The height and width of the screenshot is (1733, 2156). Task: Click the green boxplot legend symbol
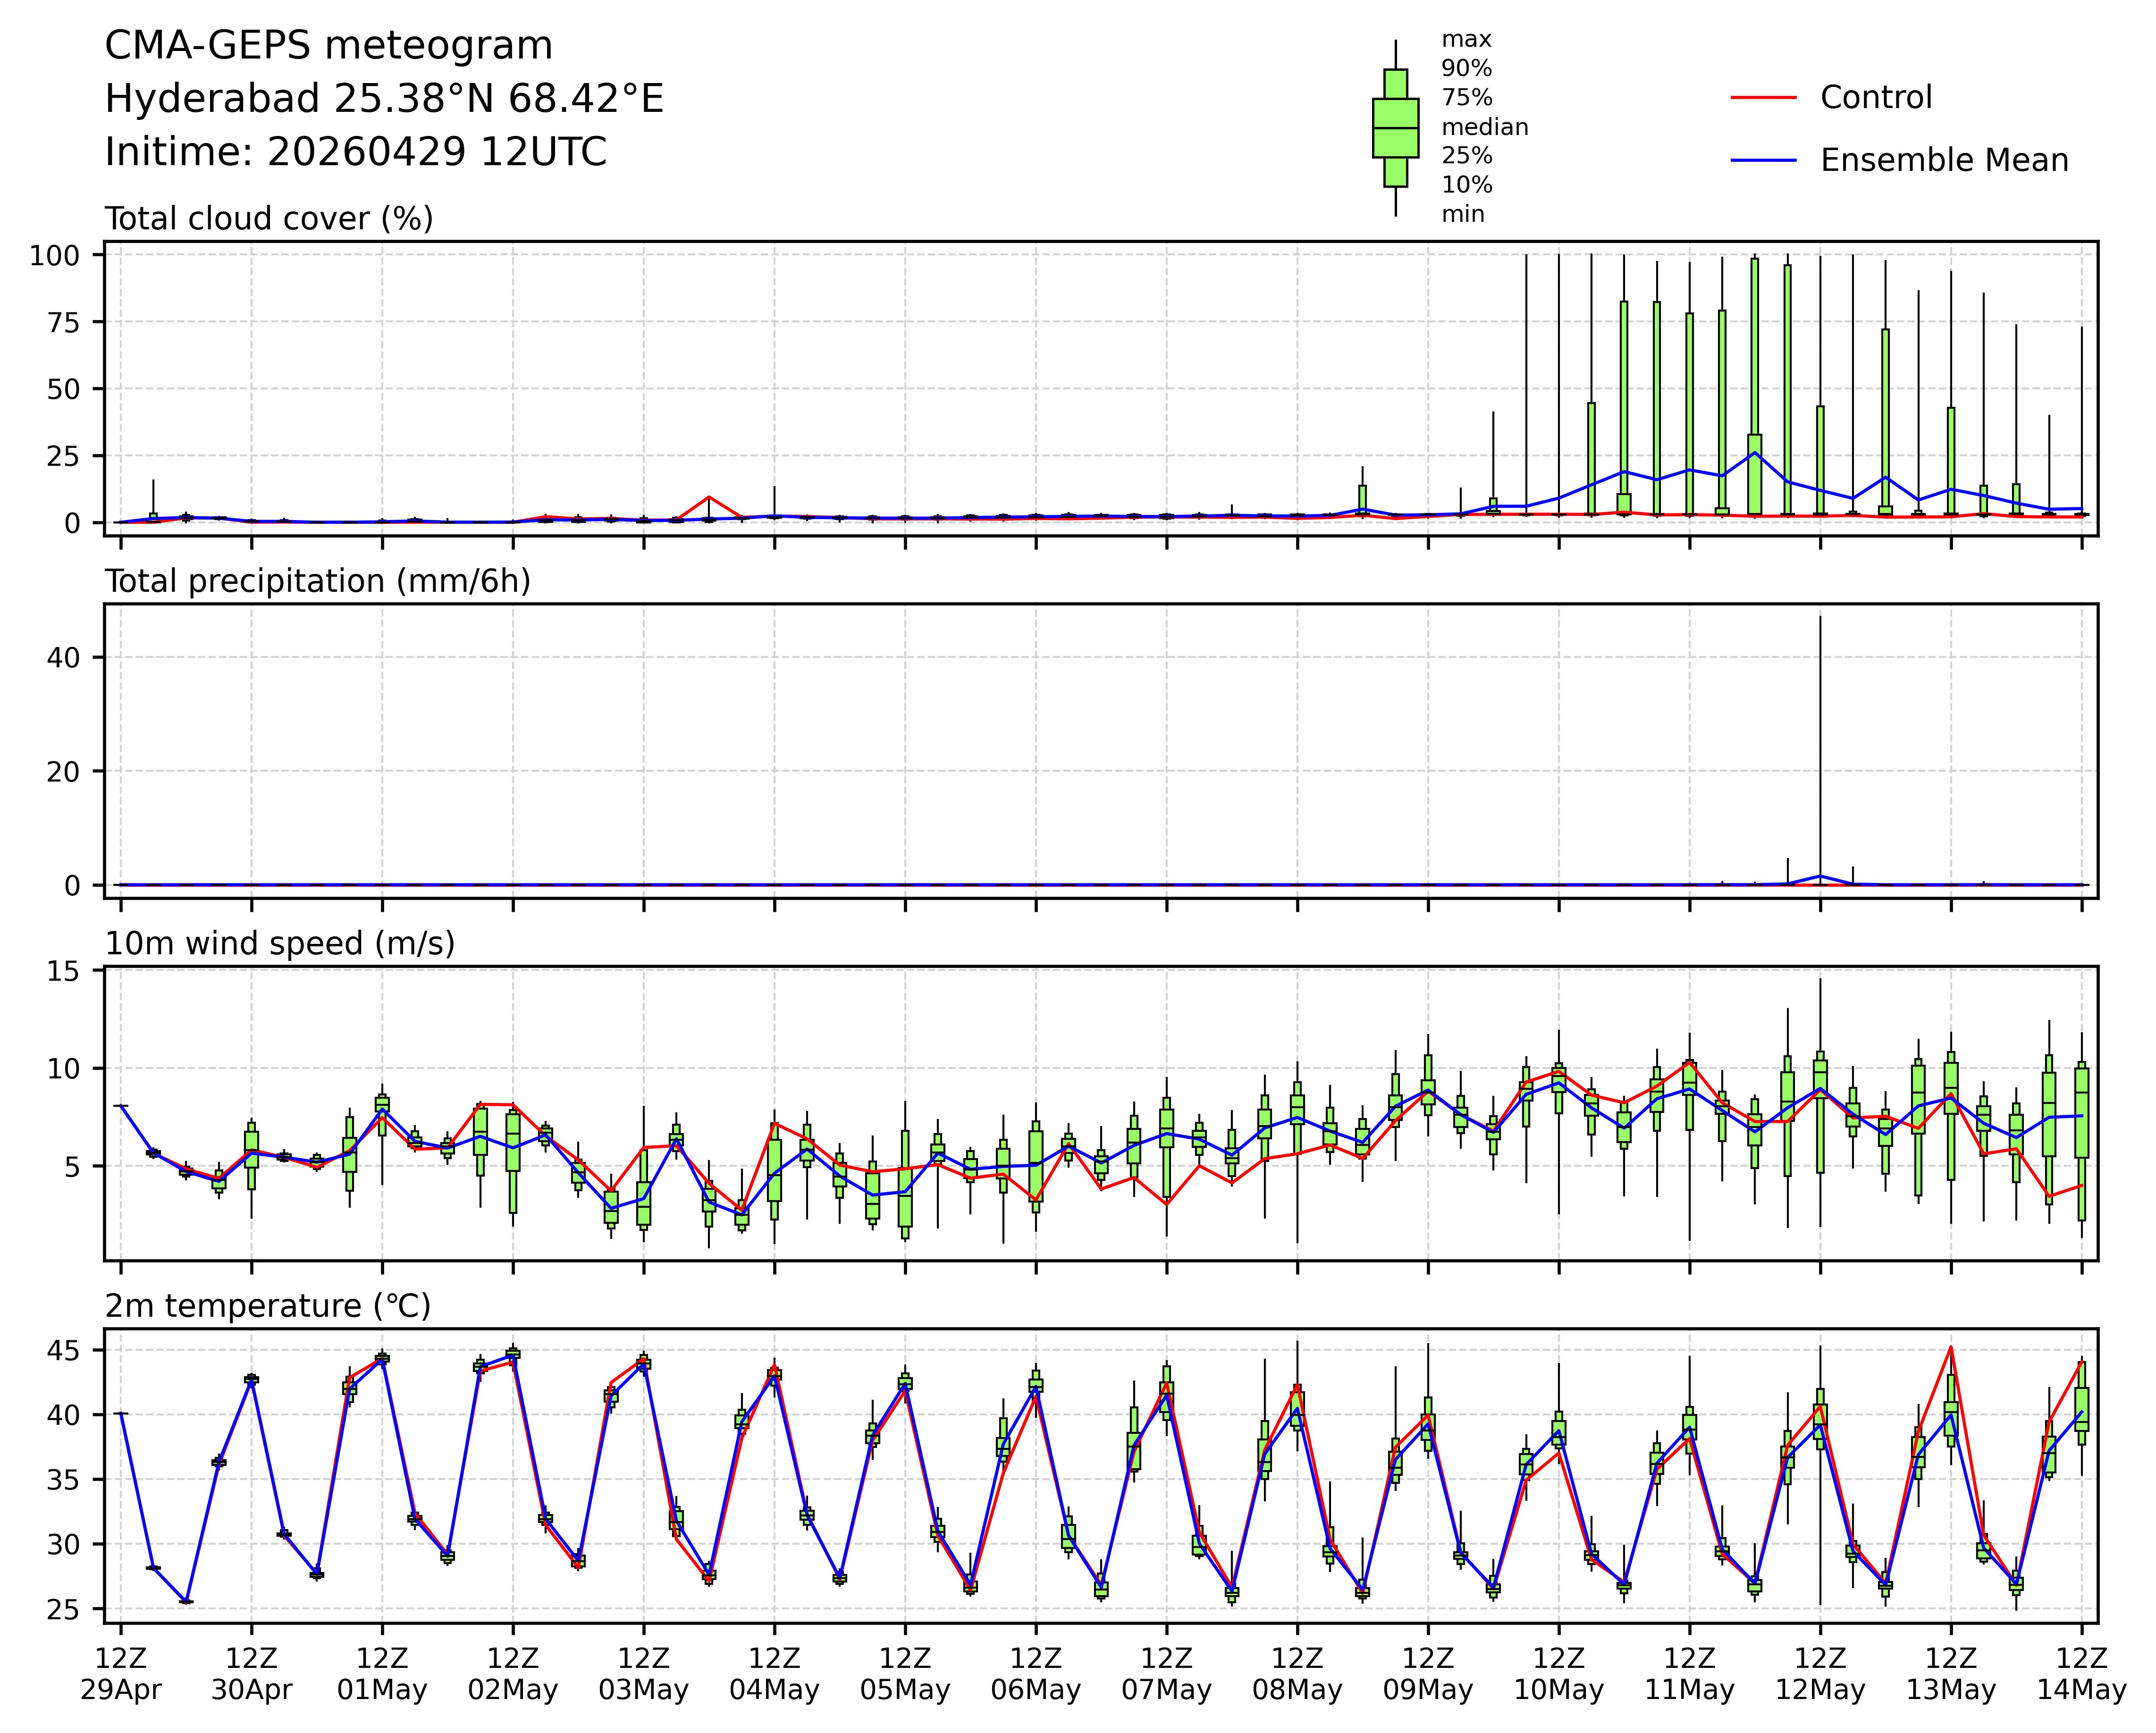(1395, 128)
